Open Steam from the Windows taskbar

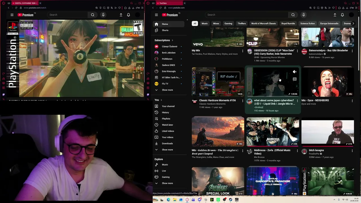coord(230,200)
